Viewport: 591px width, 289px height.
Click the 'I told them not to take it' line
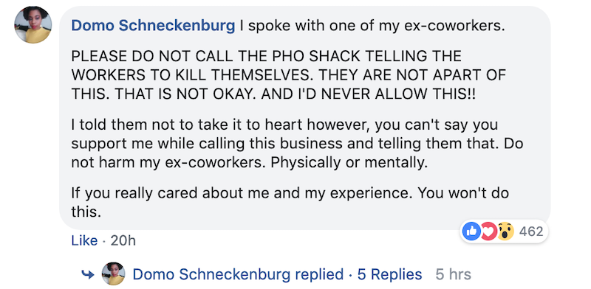(284, 125)
